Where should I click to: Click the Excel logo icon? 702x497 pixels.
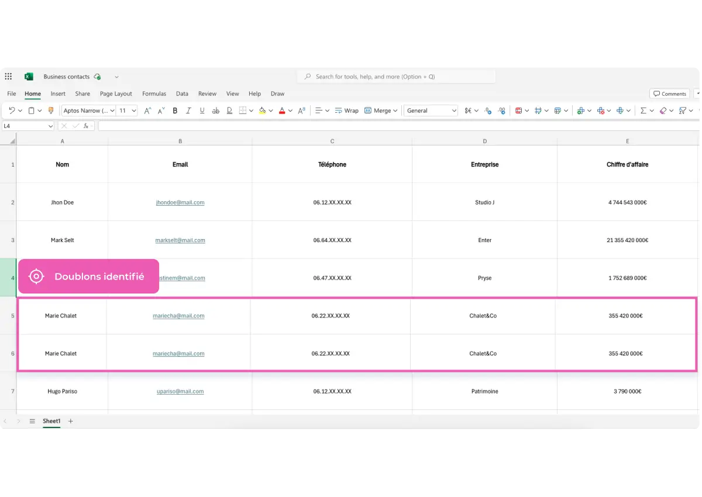click(x=29, y=77)
